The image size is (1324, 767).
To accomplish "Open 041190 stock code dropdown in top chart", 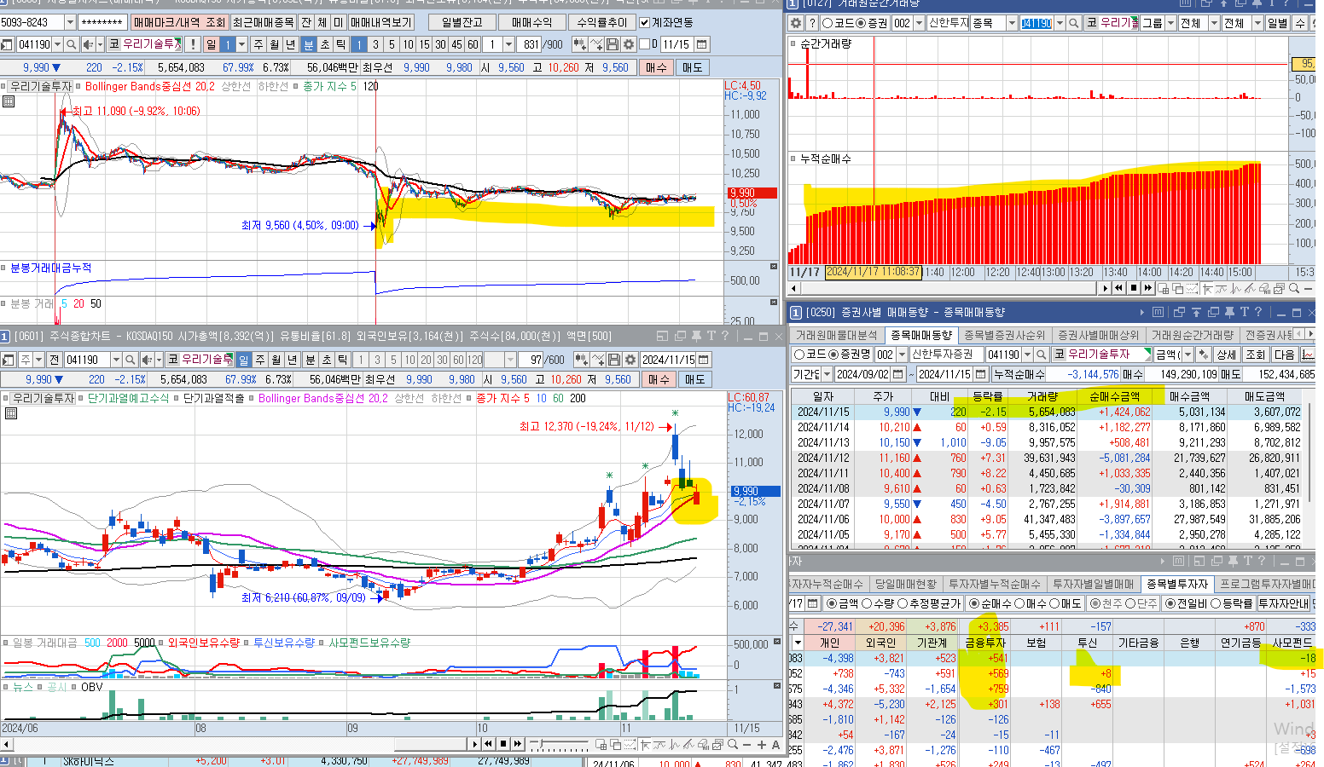I will pyautogui.click(x=57, y=44).
